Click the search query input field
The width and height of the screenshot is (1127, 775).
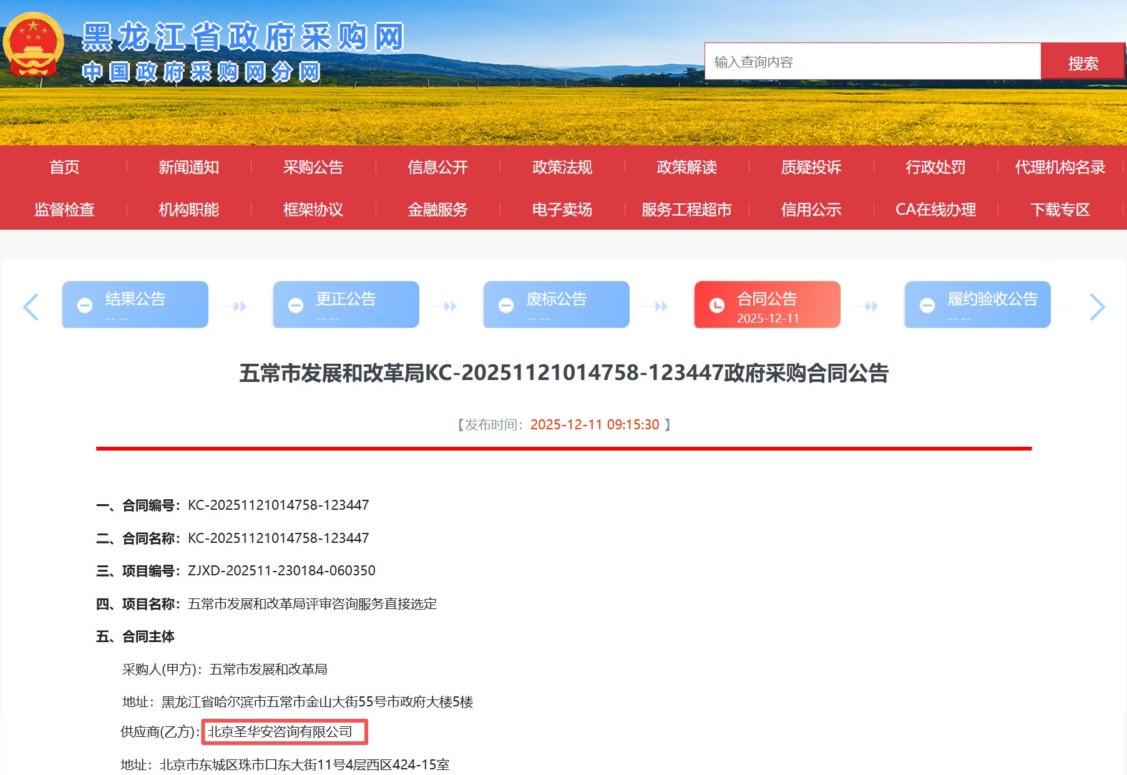coord(872,62)
